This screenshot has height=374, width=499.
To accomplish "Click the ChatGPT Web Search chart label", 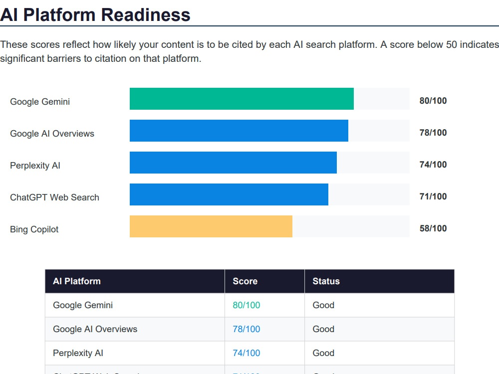I will 54,197.
